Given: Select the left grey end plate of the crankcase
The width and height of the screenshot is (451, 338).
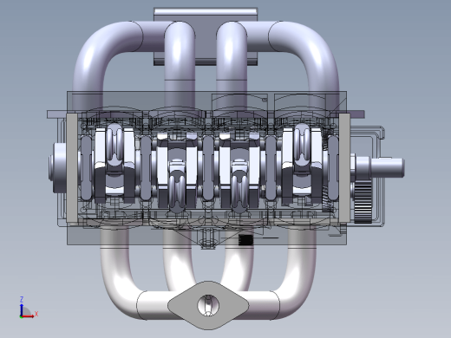Looking at the screenshot, I should click(72, 168).
